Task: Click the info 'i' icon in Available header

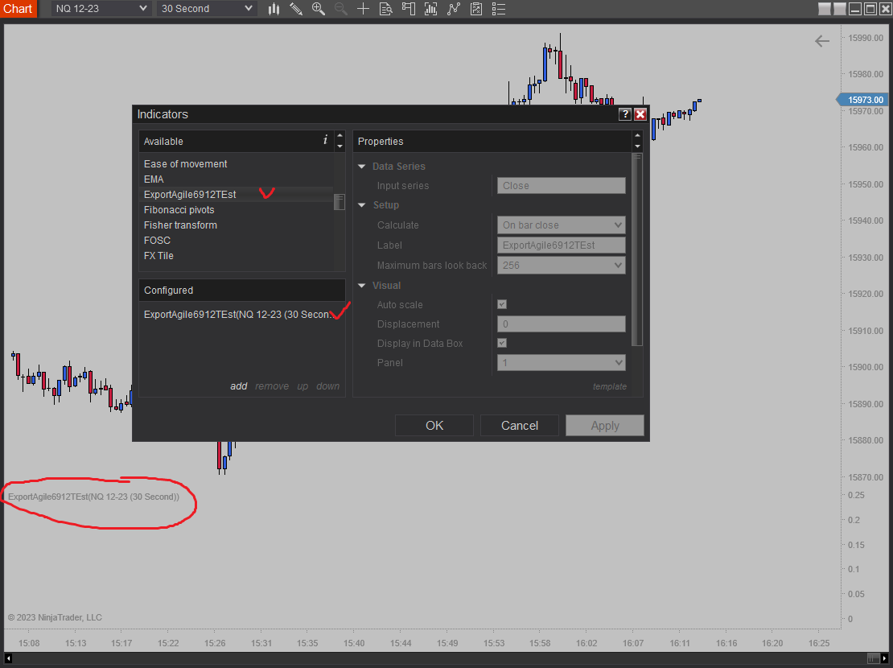Action: [325, 140]
